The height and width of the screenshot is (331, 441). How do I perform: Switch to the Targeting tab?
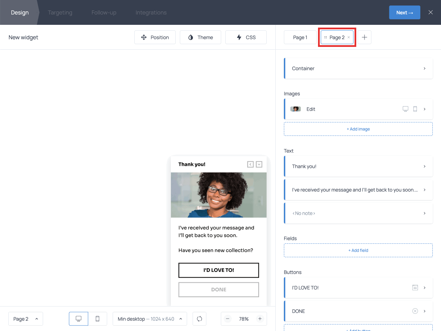click(x=60, y=12)
